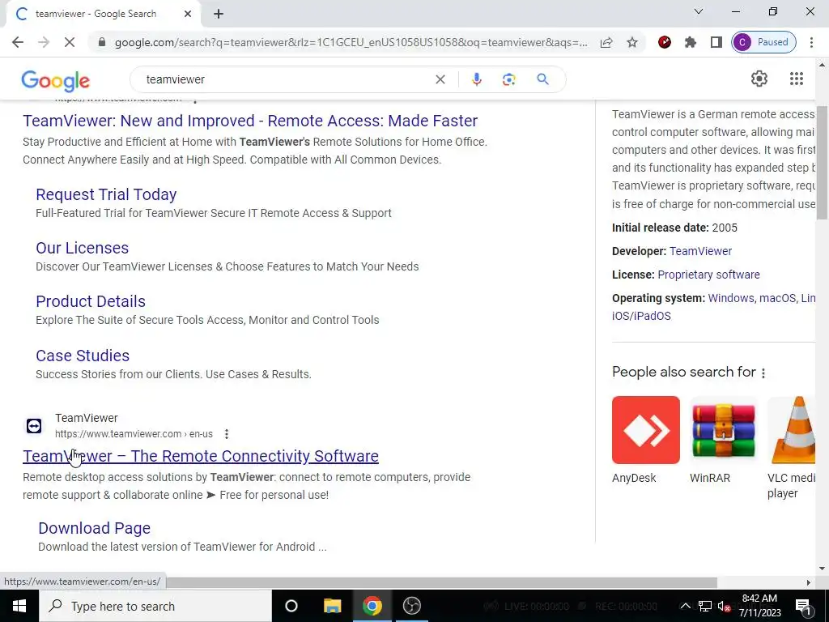Click the horizontal page scrollbar
The height and width of the screenshot is (622, 829).
pyautogui.click(x=441, y=582)
